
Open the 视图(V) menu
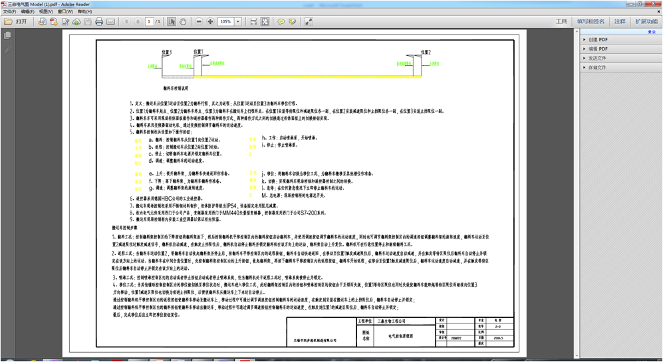[46, 11]
